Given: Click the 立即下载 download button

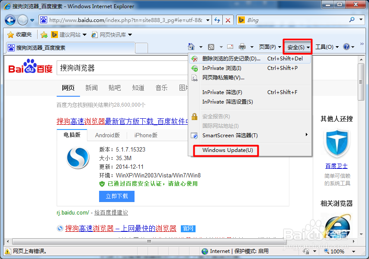Looking at the screenshot, I should point(116,196).
